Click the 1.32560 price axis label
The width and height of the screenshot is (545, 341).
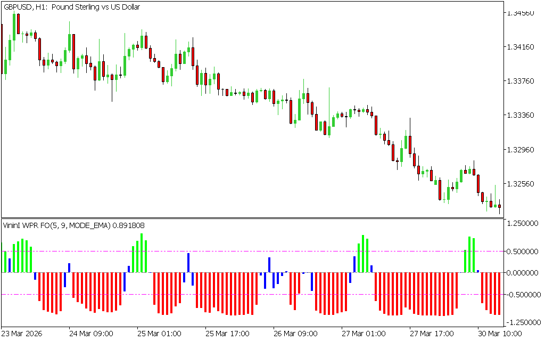[x=521, y=184]
